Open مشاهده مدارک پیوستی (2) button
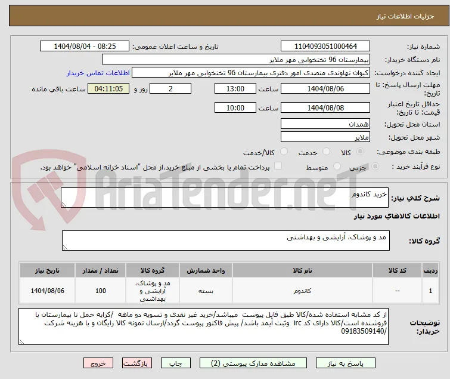The image size is (450, 379). (x=253, y=363)
